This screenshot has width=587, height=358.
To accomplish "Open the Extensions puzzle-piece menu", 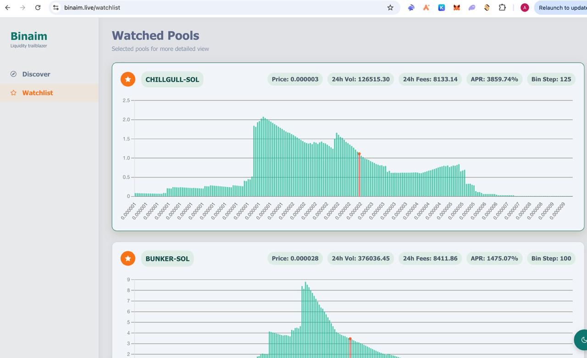I will pos(502,8).
